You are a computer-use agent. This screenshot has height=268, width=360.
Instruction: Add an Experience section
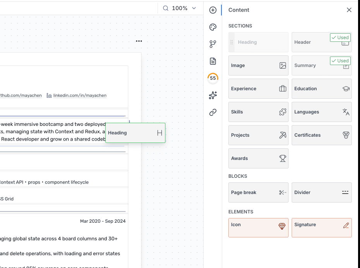click(258, 89)
